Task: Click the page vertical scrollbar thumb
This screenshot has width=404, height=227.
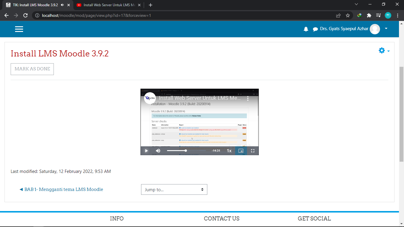Action: coord(401,114)
